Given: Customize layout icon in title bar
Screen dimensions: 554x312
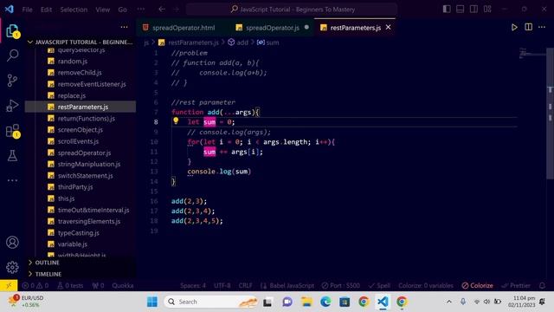Looking at the screenshot, I should pyautogui.click(x=487, y=10).
